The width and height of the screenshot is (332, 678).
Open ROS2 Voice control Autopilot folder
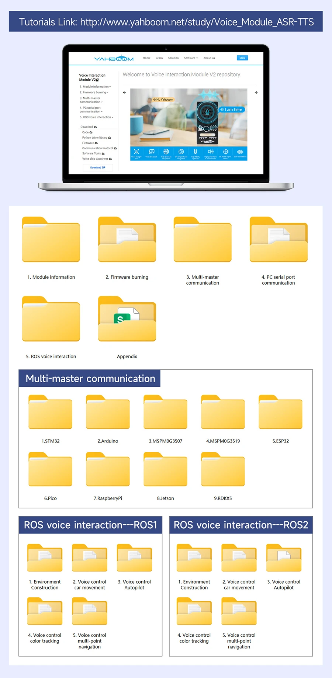click(284, 558)
